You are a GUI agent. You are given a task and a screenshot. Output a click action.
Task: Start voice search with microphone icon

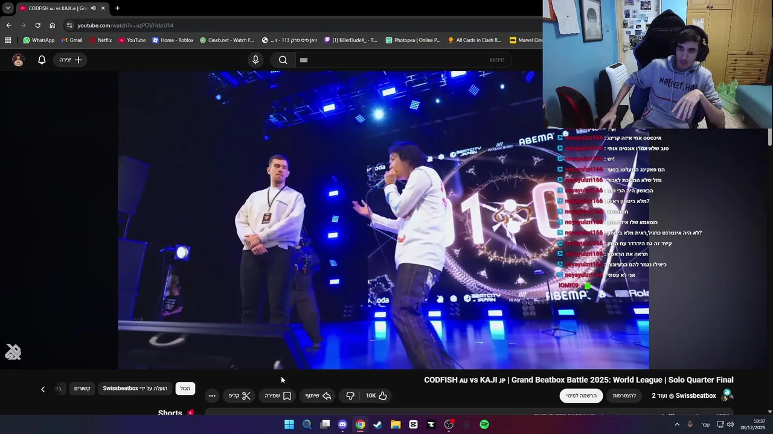(x=255, y=60)
